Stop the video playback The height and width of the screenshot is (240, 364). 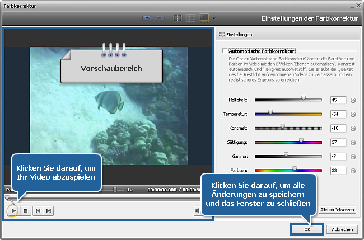point(25,210)
